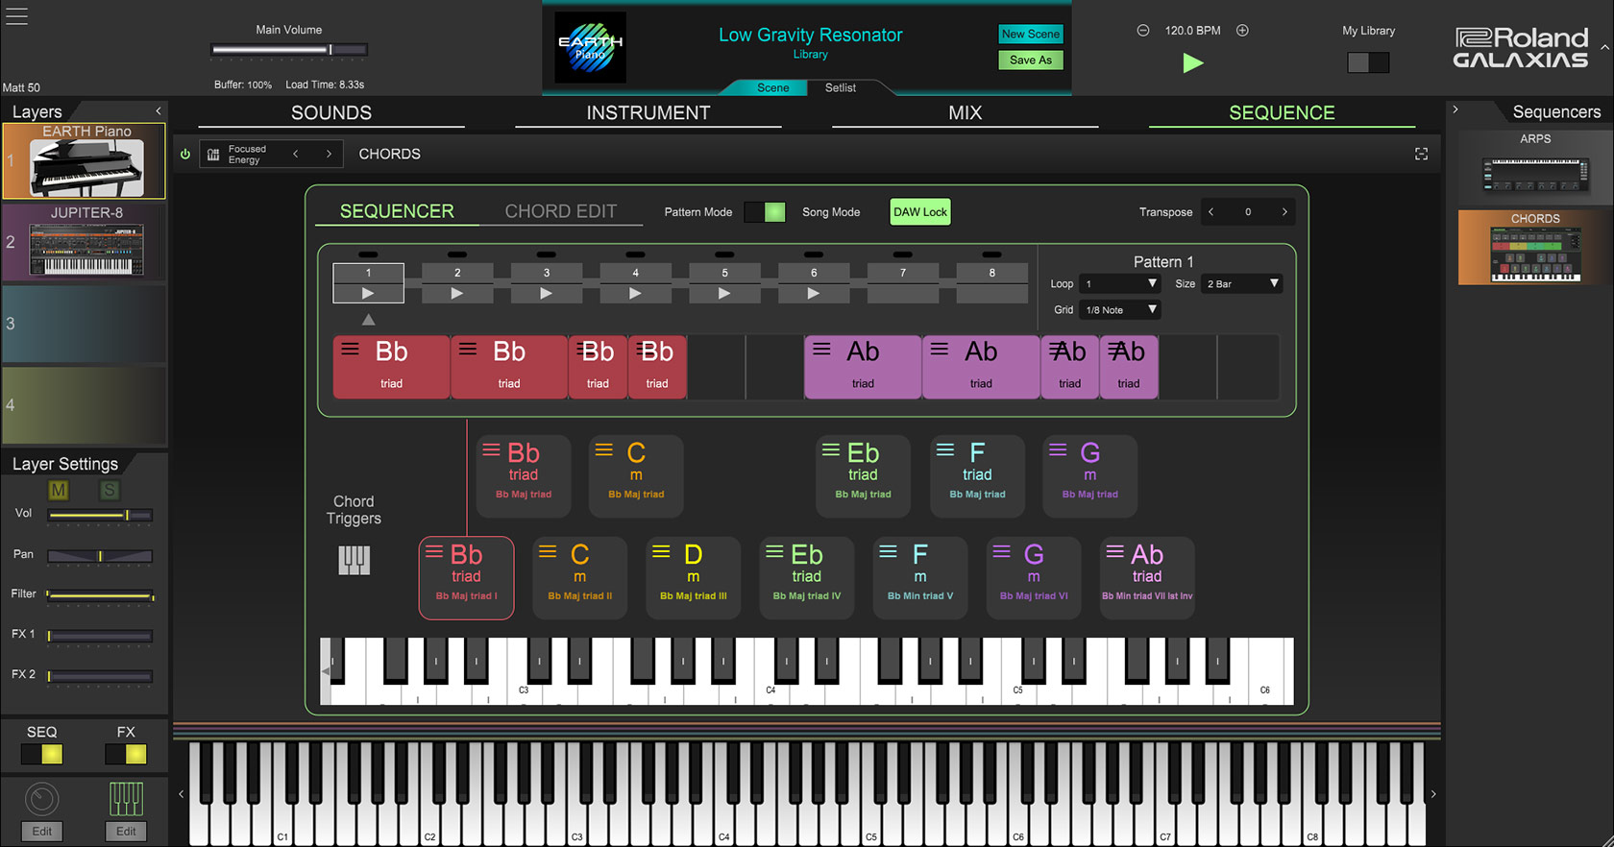
Task: Open the Size 2 Bar dropdown
Action: pos(1242,284)
